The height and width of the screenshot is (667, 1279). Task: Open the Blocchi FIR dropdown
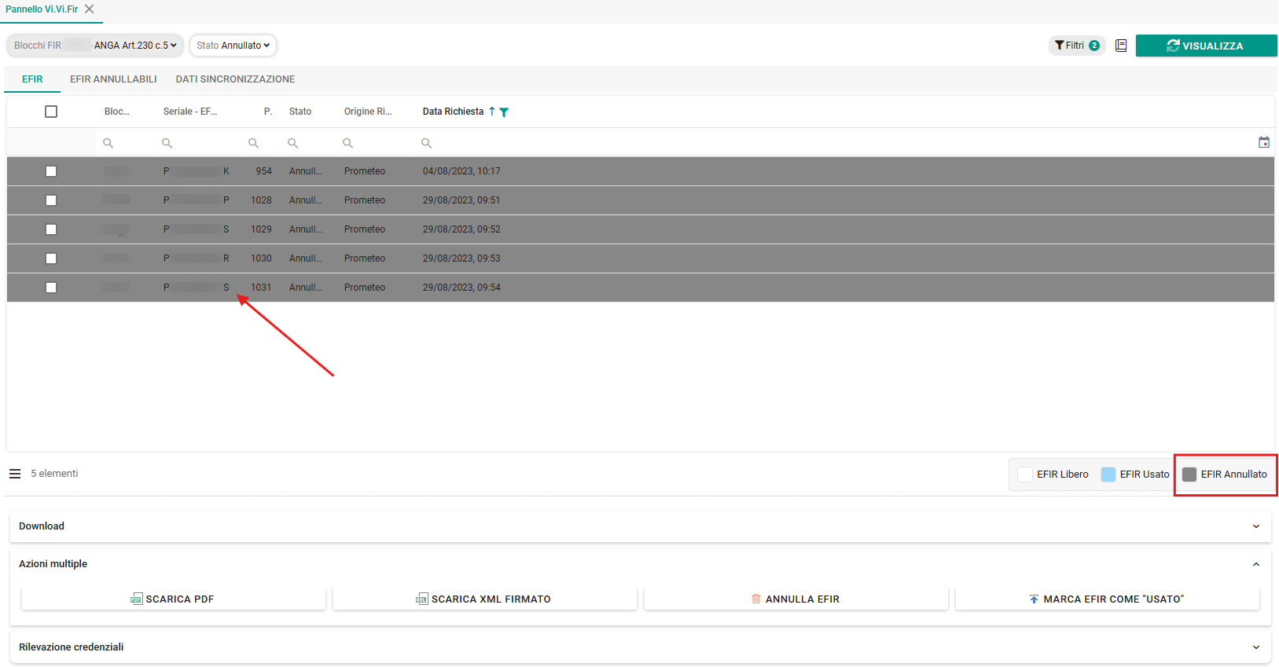pyautogui.click(x=95, y=46)
